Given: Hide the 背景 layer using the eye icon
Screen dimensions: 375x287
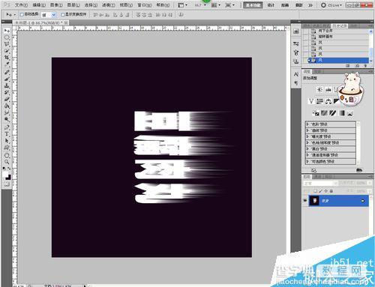Looking at the screenshot, I should point(305,201).
